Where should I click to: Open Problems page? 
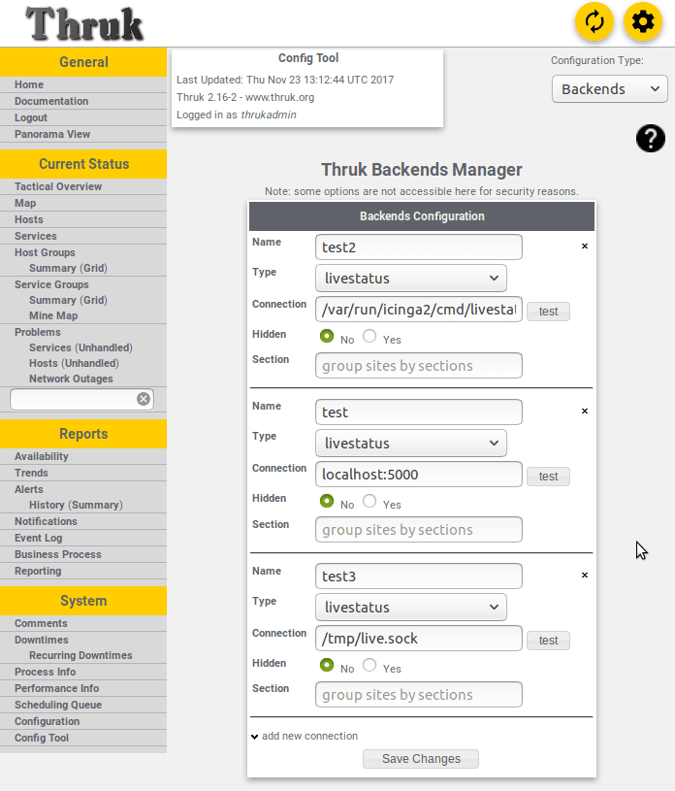pos(37,333)
